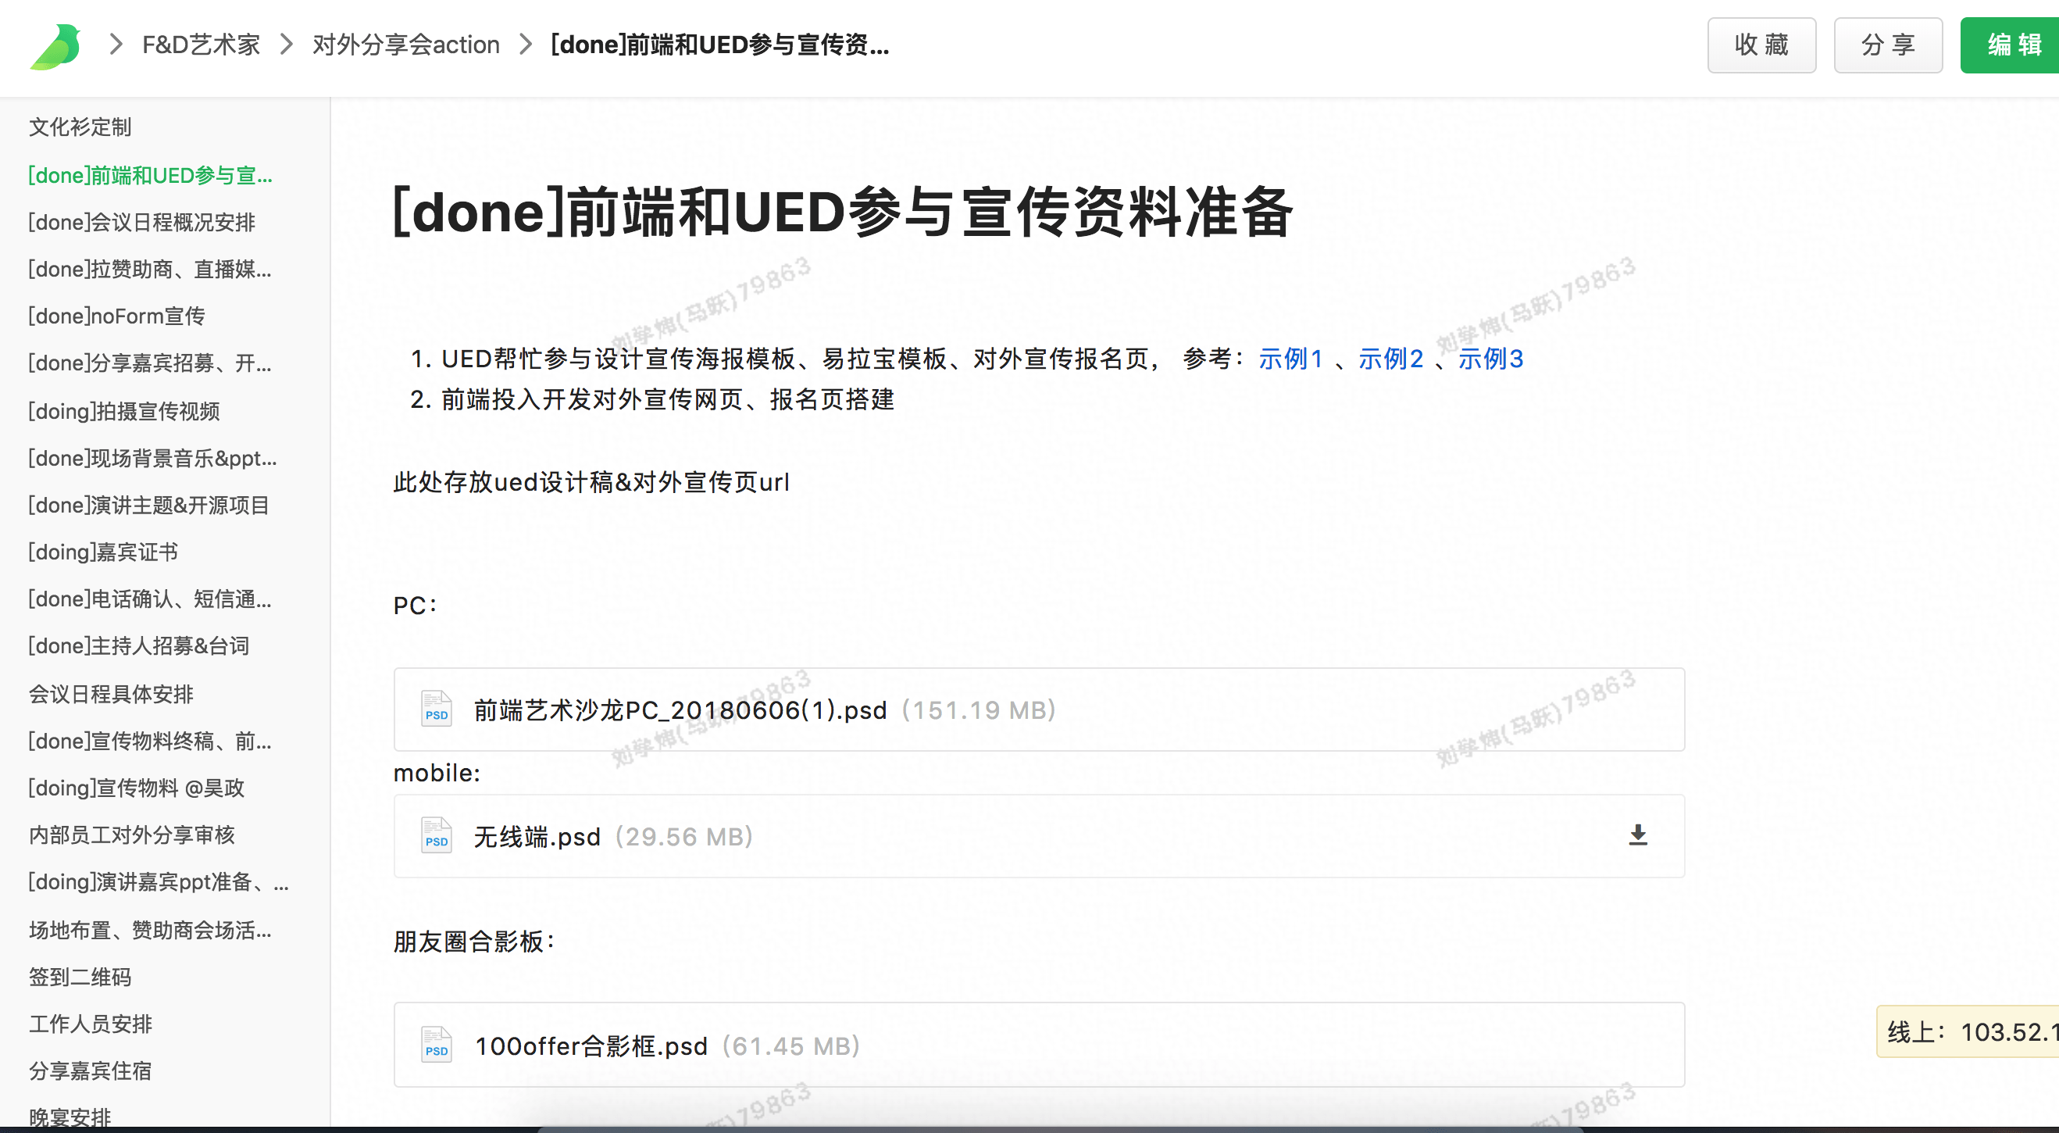This screenshot has width=2059, height=1133.
Task: Open [done]拉赞助商、直播媒 page
Action: point(150,270)
